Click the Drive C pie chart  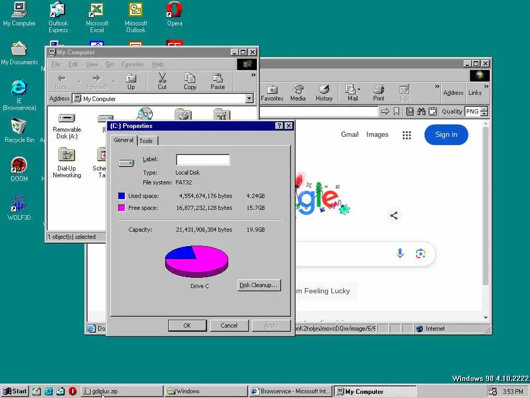(197, 261)
